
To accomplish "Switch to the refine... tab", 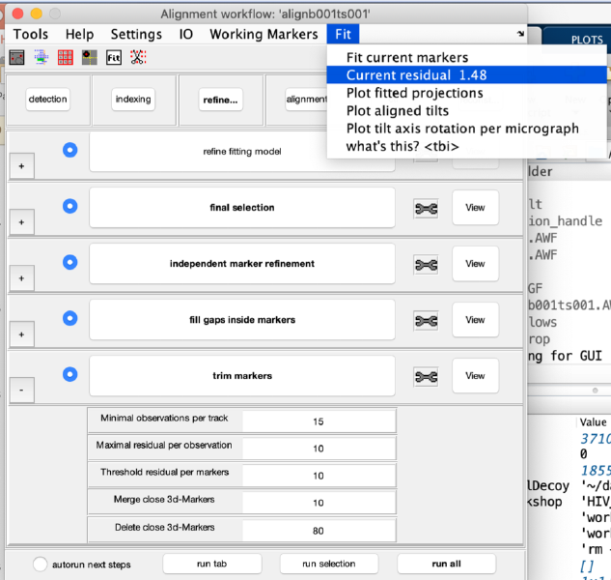I will click(220, 100).
